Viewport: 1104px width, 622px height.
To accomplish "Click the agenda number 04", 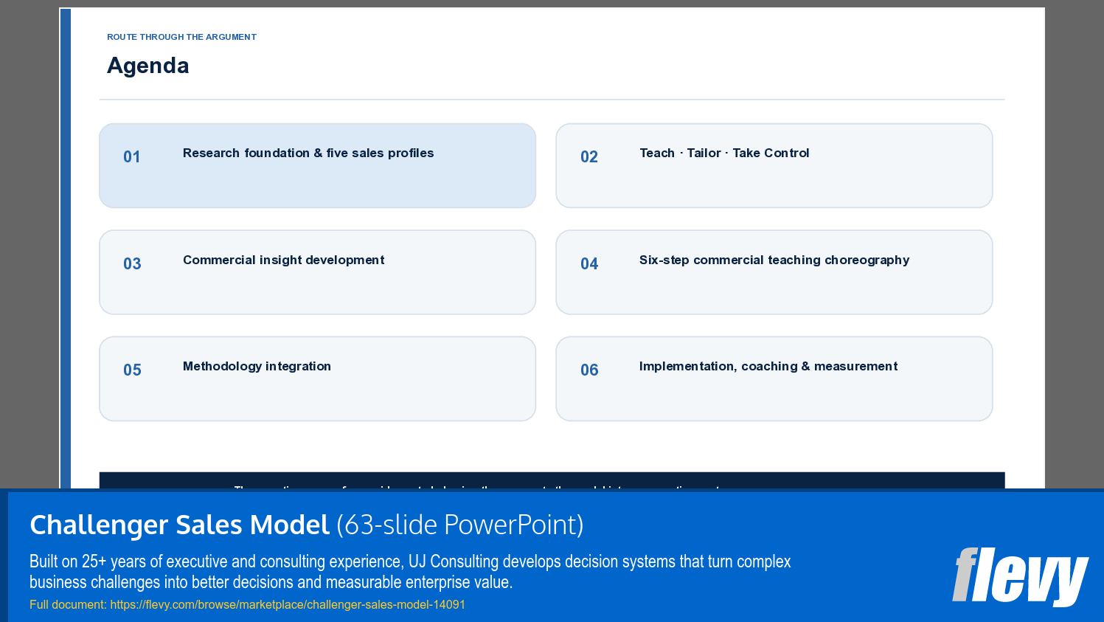I will [589, 263].
